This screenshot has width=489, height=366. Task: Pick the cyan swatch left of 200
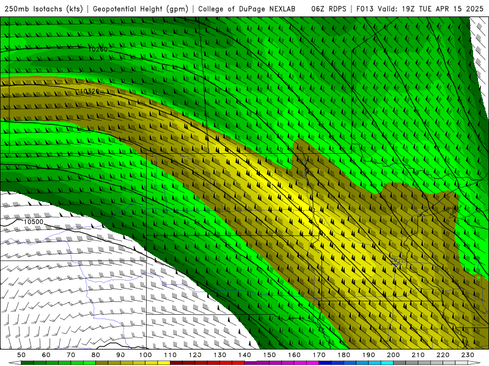click(x=388, y=363)
